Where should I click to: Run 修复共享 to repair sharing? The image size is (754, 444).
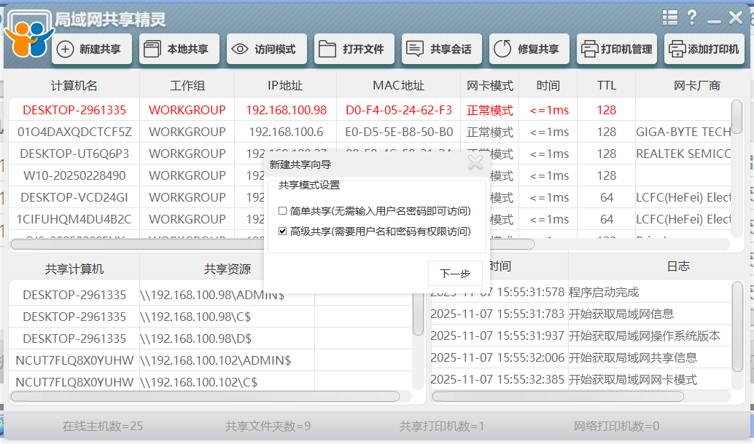click(529, 48)
